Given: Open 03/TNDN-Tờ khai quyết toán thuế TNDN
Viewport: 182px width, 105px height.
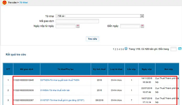Looking at the screenshot, I should tap(60, 80).
